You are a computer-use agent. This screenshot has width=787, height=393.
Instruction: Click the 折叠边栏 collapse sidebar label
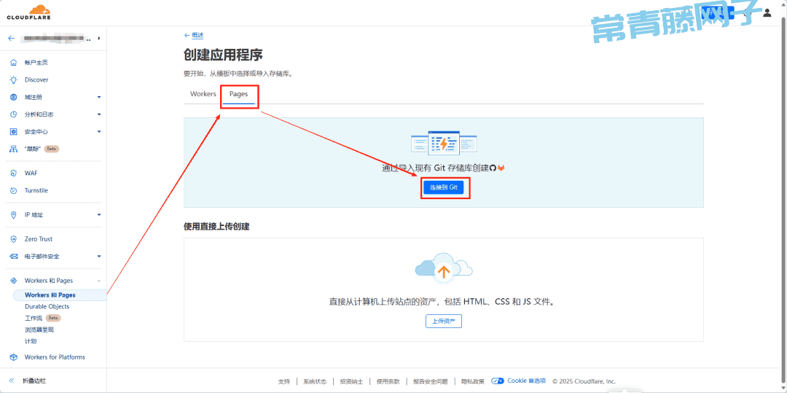point(34,381)
